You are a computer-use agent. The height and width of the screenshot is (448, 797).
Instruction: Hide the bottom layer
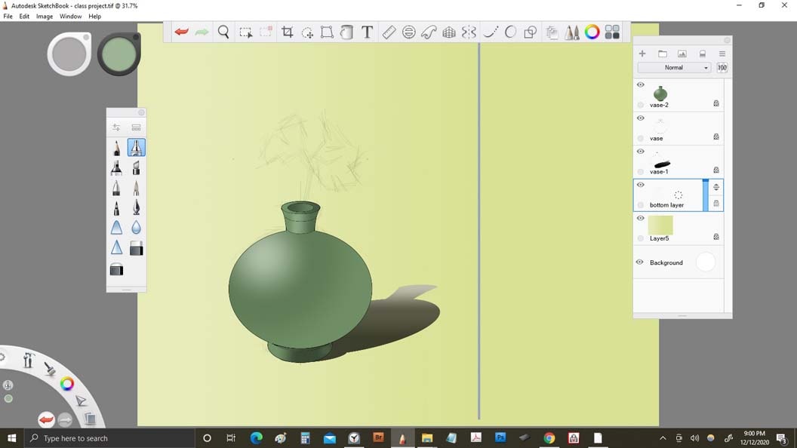[641, 185]
